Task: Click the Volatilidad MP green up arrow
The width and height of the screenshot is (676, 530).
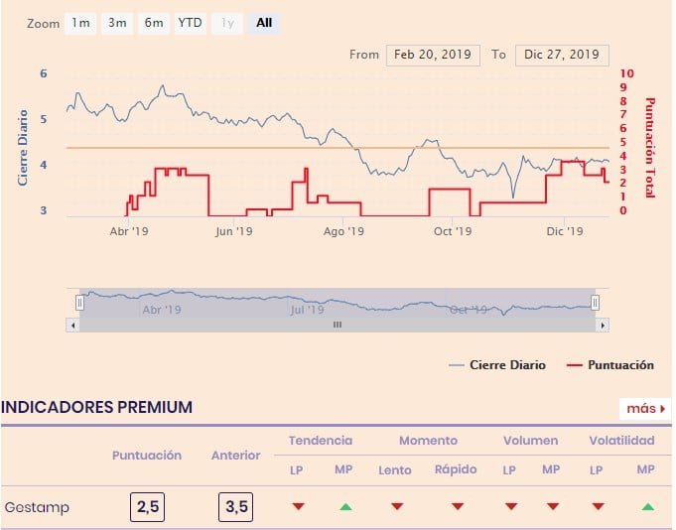Action: click(x=647, y=507)
